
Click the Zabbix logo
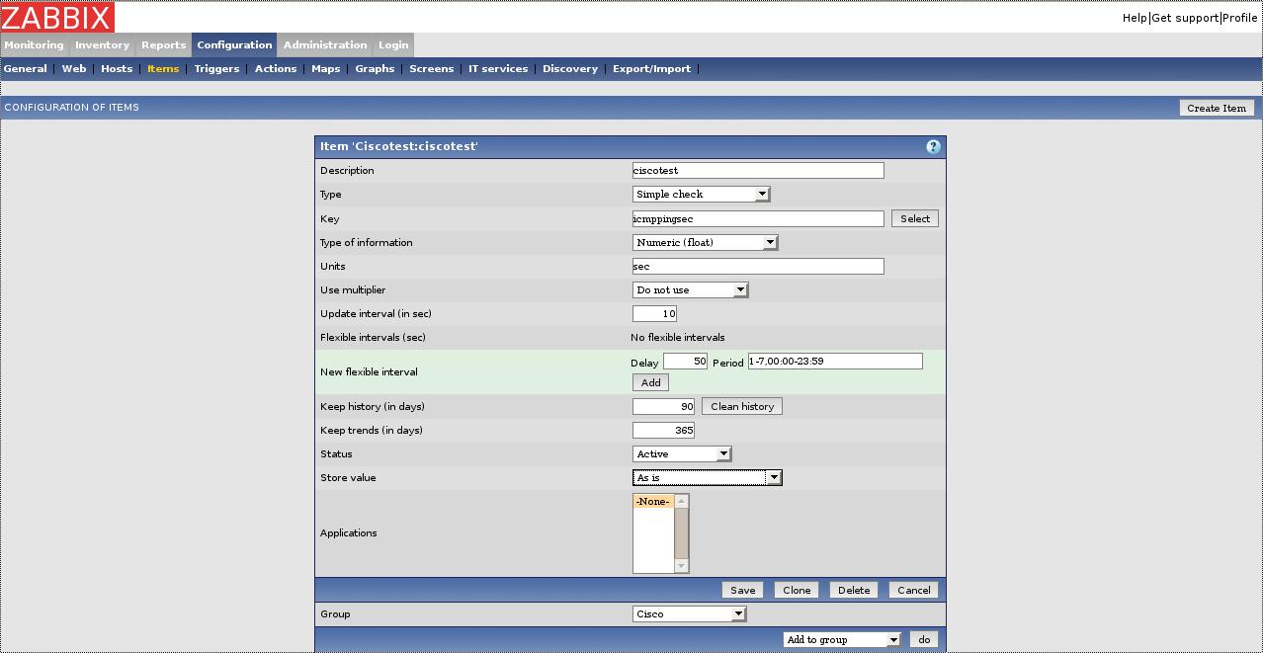point(57,17)
